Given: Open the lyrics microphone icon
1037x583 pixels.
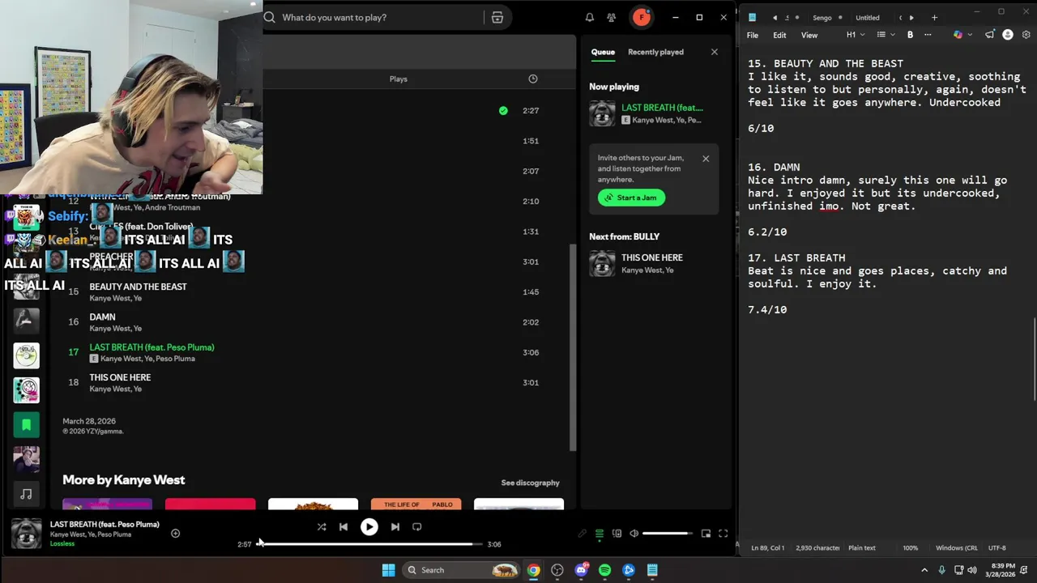Looking at the screenshot, I should [x=582, y=534].
